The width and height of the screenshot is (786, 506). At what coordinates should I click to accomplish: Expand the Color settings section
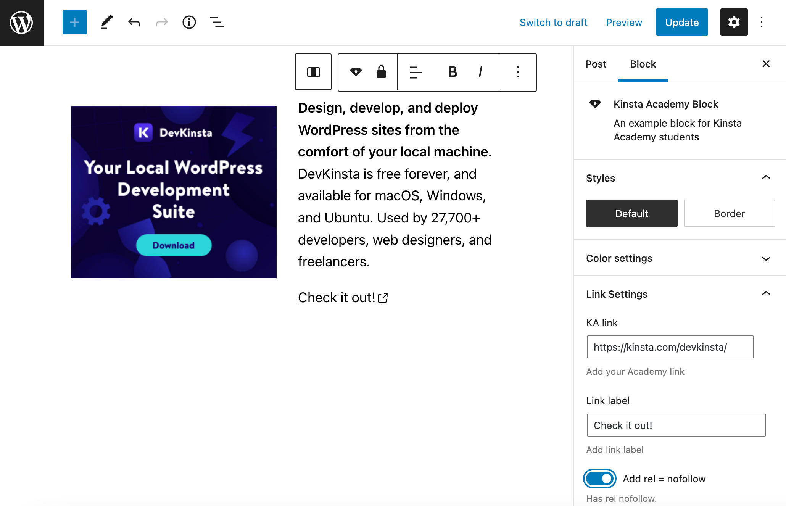click(679, 258)
